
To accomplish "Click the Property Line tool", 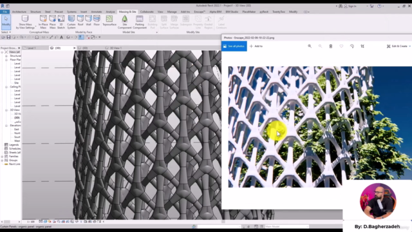I will click(198, 22).
